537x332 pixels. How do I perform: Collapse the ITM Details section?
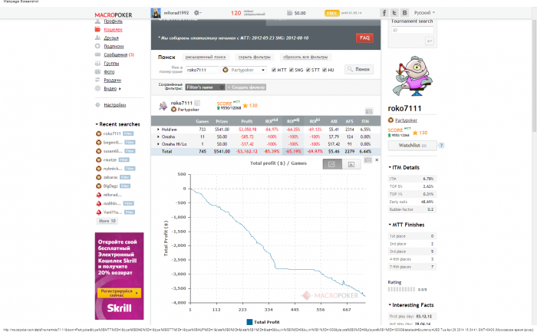pyautogui.click(x=404, y=167)
